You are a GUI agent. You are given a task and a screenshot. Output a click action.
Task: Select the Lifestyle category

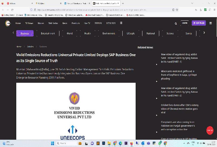pyautogui.click(x=131, y=33)
